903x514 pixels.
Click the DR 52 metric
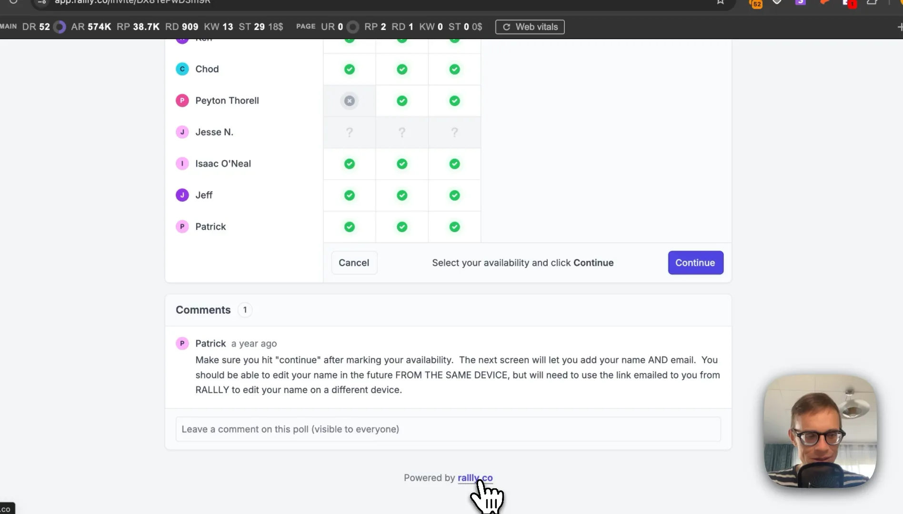[x=36, y=27]
